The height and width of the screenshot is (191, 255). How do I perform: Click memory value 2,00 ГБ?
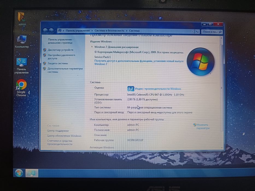(142, 99)
